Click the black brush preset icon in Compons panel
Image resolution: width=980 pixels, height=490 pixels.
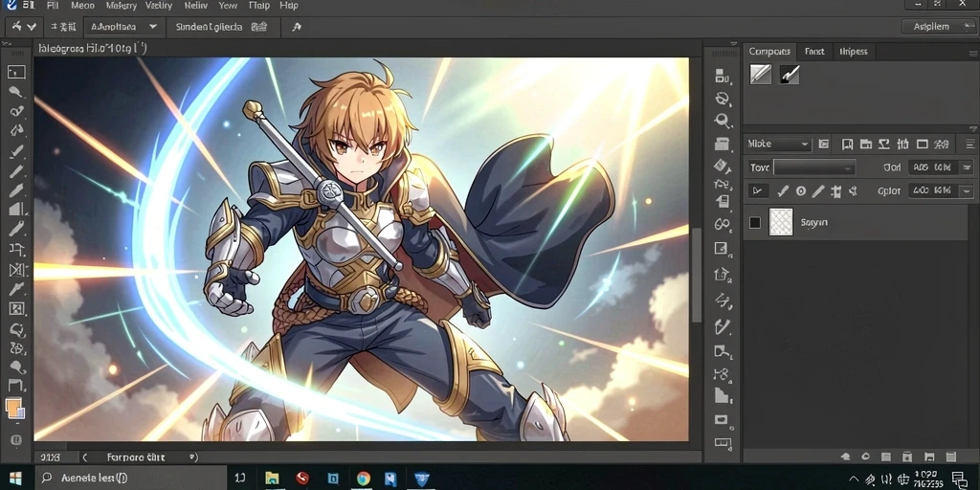[790, 75]
